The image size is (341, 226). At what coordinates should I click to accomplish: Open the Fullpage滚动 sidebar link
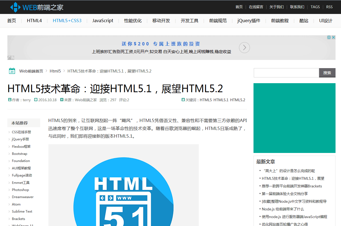(22, 175)
